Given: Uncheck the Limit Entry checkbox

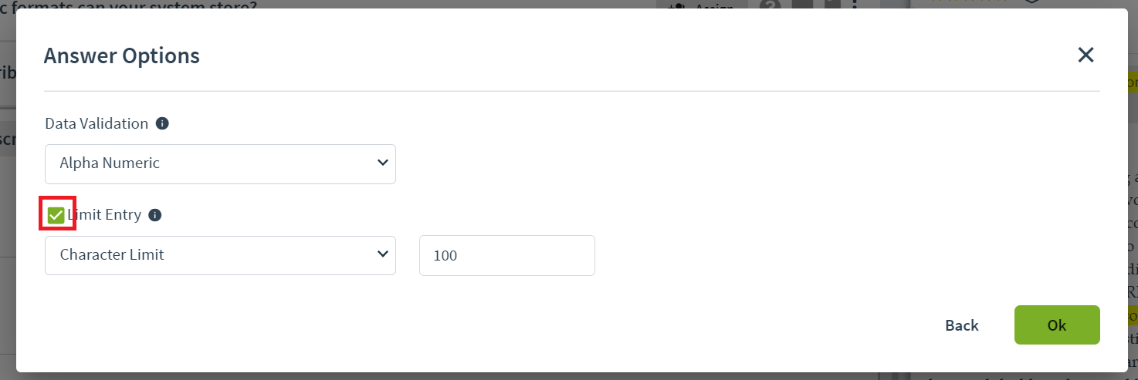Looking at the screenshot, I should (x=56, y=215).
